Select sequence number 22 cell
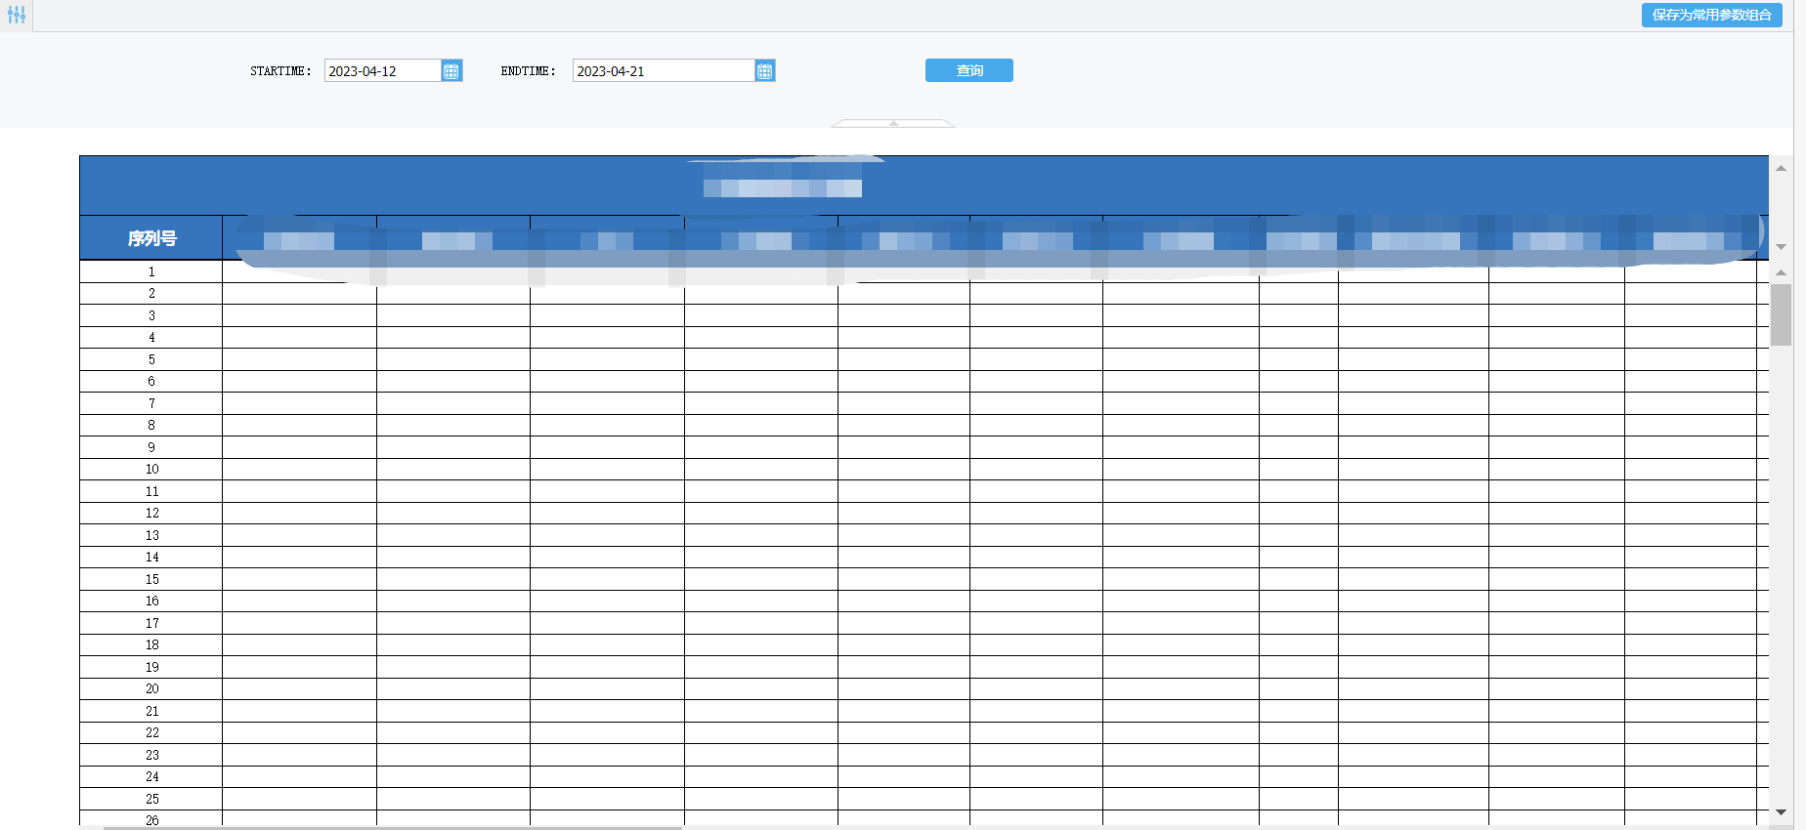The image size is (1806, 830). tap(151, 732)
